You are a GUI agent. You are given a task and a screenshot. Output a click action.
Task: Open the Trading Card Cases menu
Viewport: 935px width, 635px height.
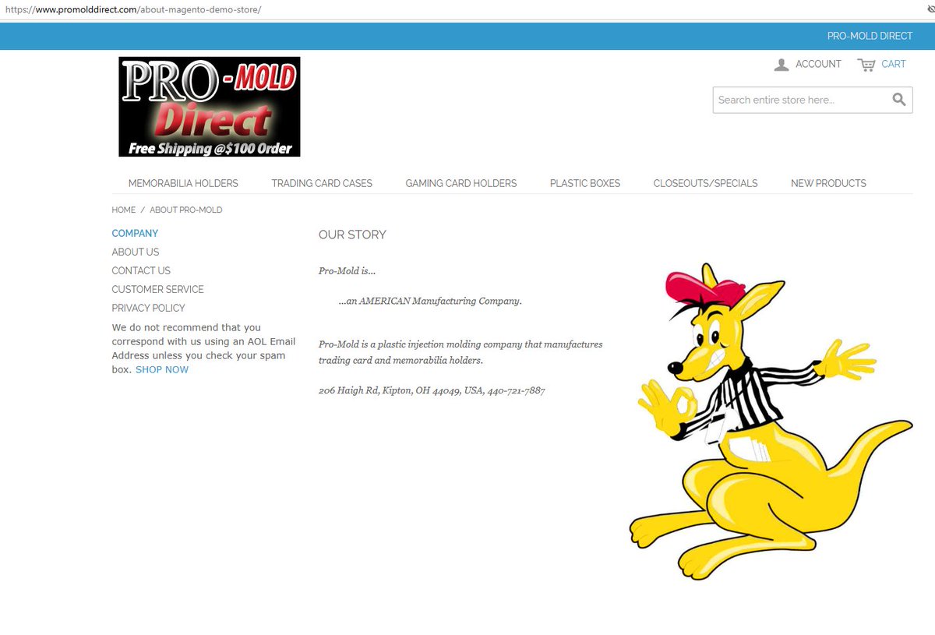click(322, 183)
